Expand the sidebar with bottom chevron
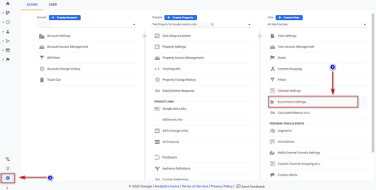376x190 pixels. pos(8,188)
